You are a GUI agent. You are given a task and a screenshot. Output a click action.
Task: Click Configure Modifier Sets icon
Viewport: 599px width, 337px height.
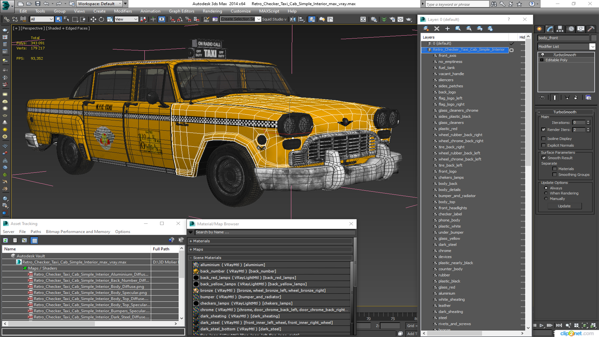pos(588,98)
